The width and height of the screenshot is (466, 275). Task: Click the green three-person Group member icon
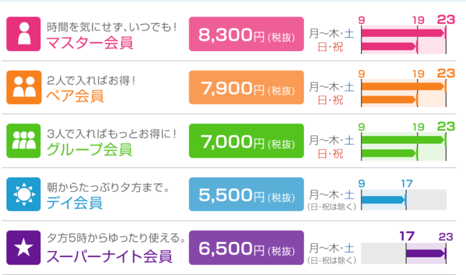pyautogui.click(x=24, y=140)
